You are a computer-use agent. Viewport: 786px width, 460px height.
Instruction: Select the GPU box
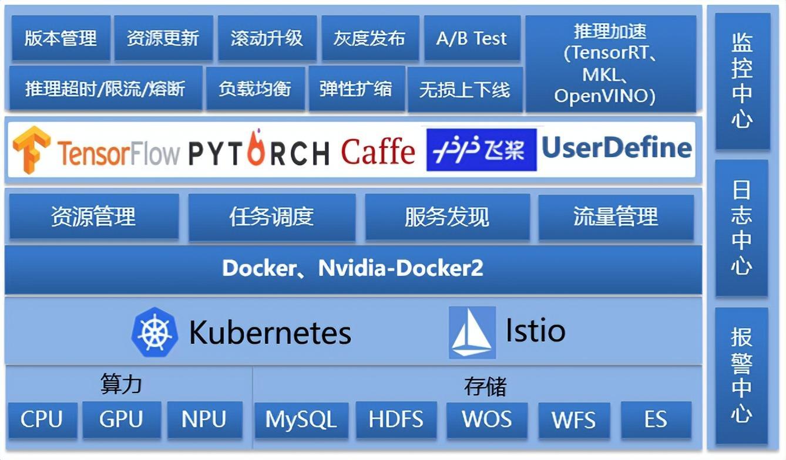(x=122, y=420)
